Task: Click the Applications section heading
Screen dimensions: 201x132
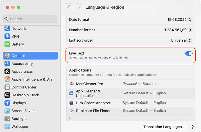Action: coord(80,70)
